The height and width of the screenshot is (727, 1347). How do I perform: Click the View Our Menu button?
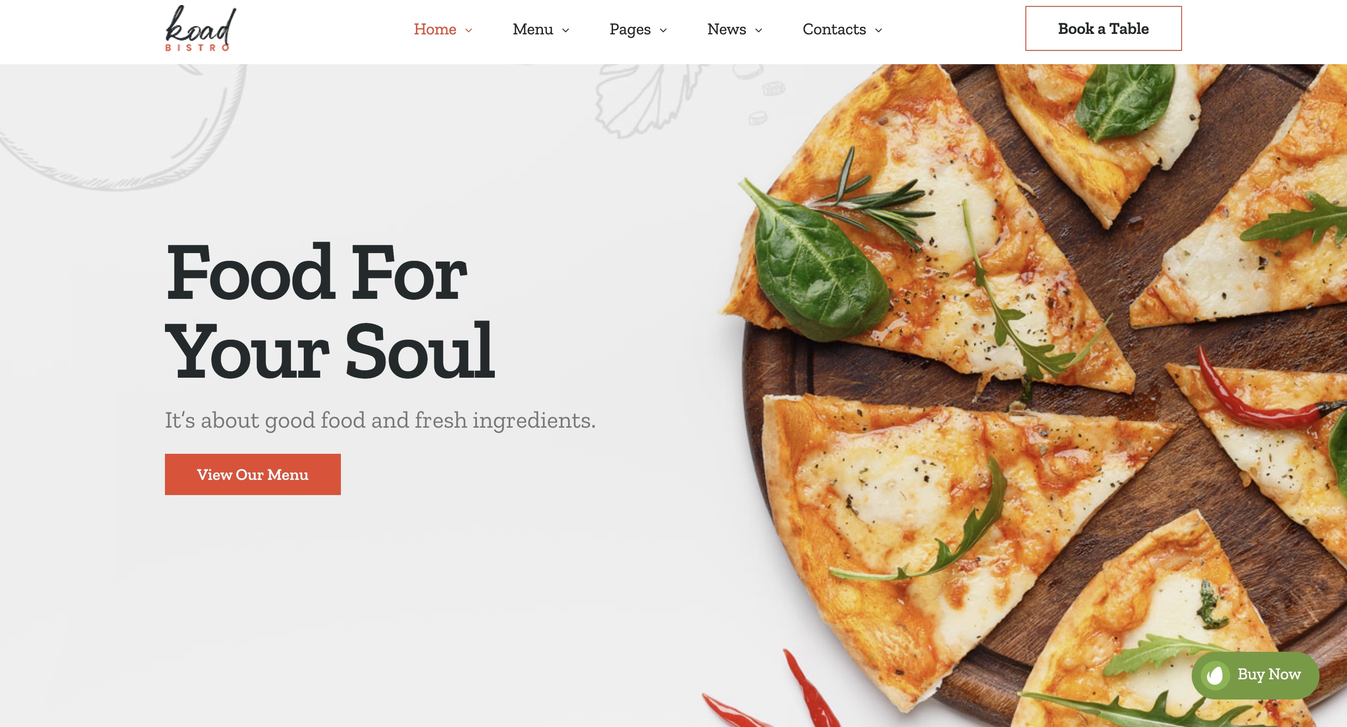coord(252,474)
